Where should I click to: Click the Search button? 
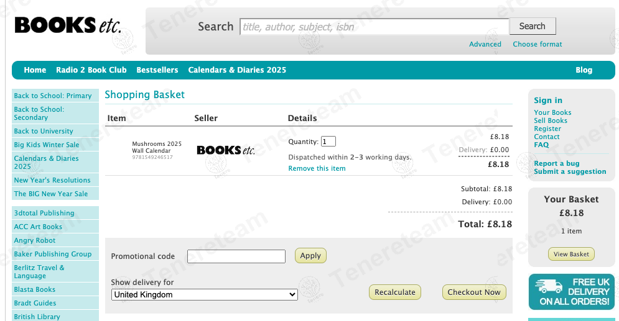point(532,26)
